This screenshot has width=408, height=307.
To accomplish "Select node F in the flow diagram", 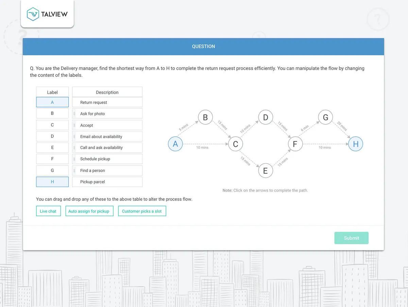I will [x=295, y=144].
